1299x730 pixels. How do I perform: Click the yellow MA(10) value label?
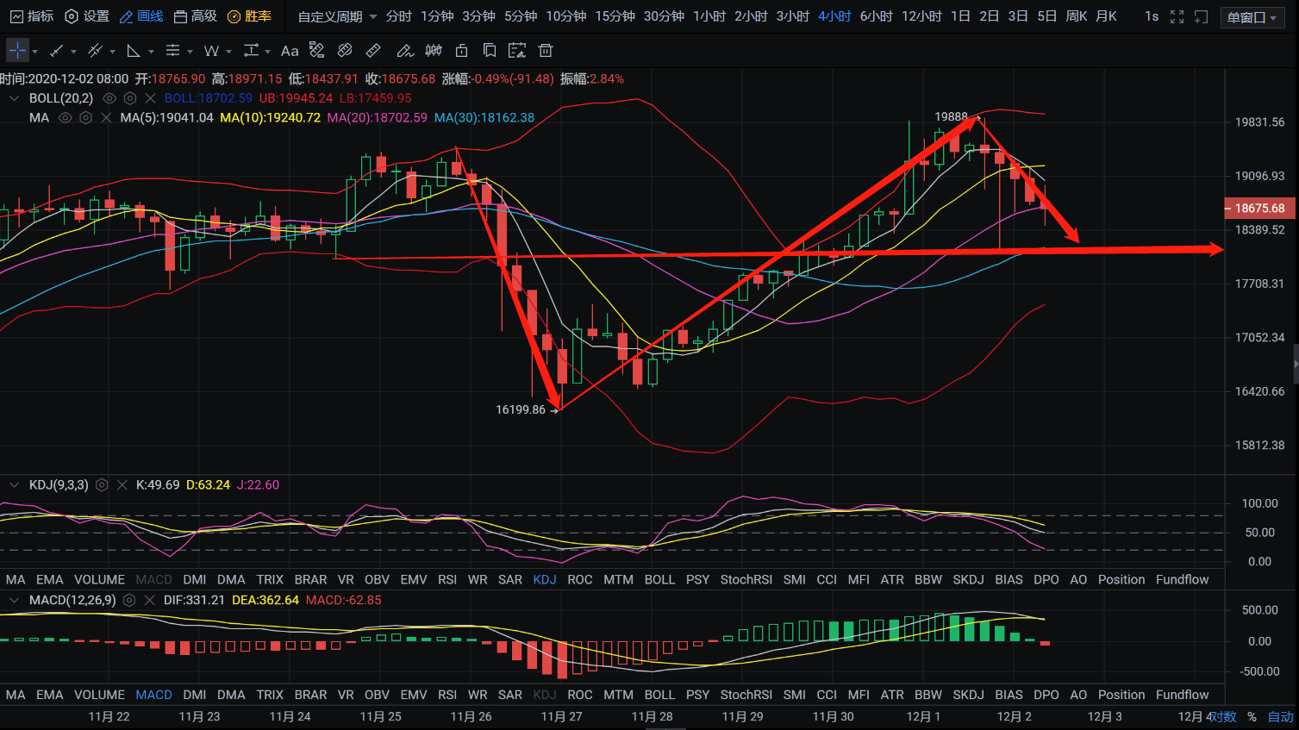click(x=270, y=117)
